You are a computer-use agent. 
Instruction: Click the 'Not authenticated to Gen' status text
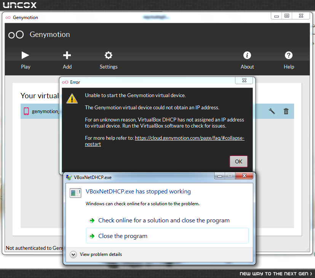(x=34, y=248)
